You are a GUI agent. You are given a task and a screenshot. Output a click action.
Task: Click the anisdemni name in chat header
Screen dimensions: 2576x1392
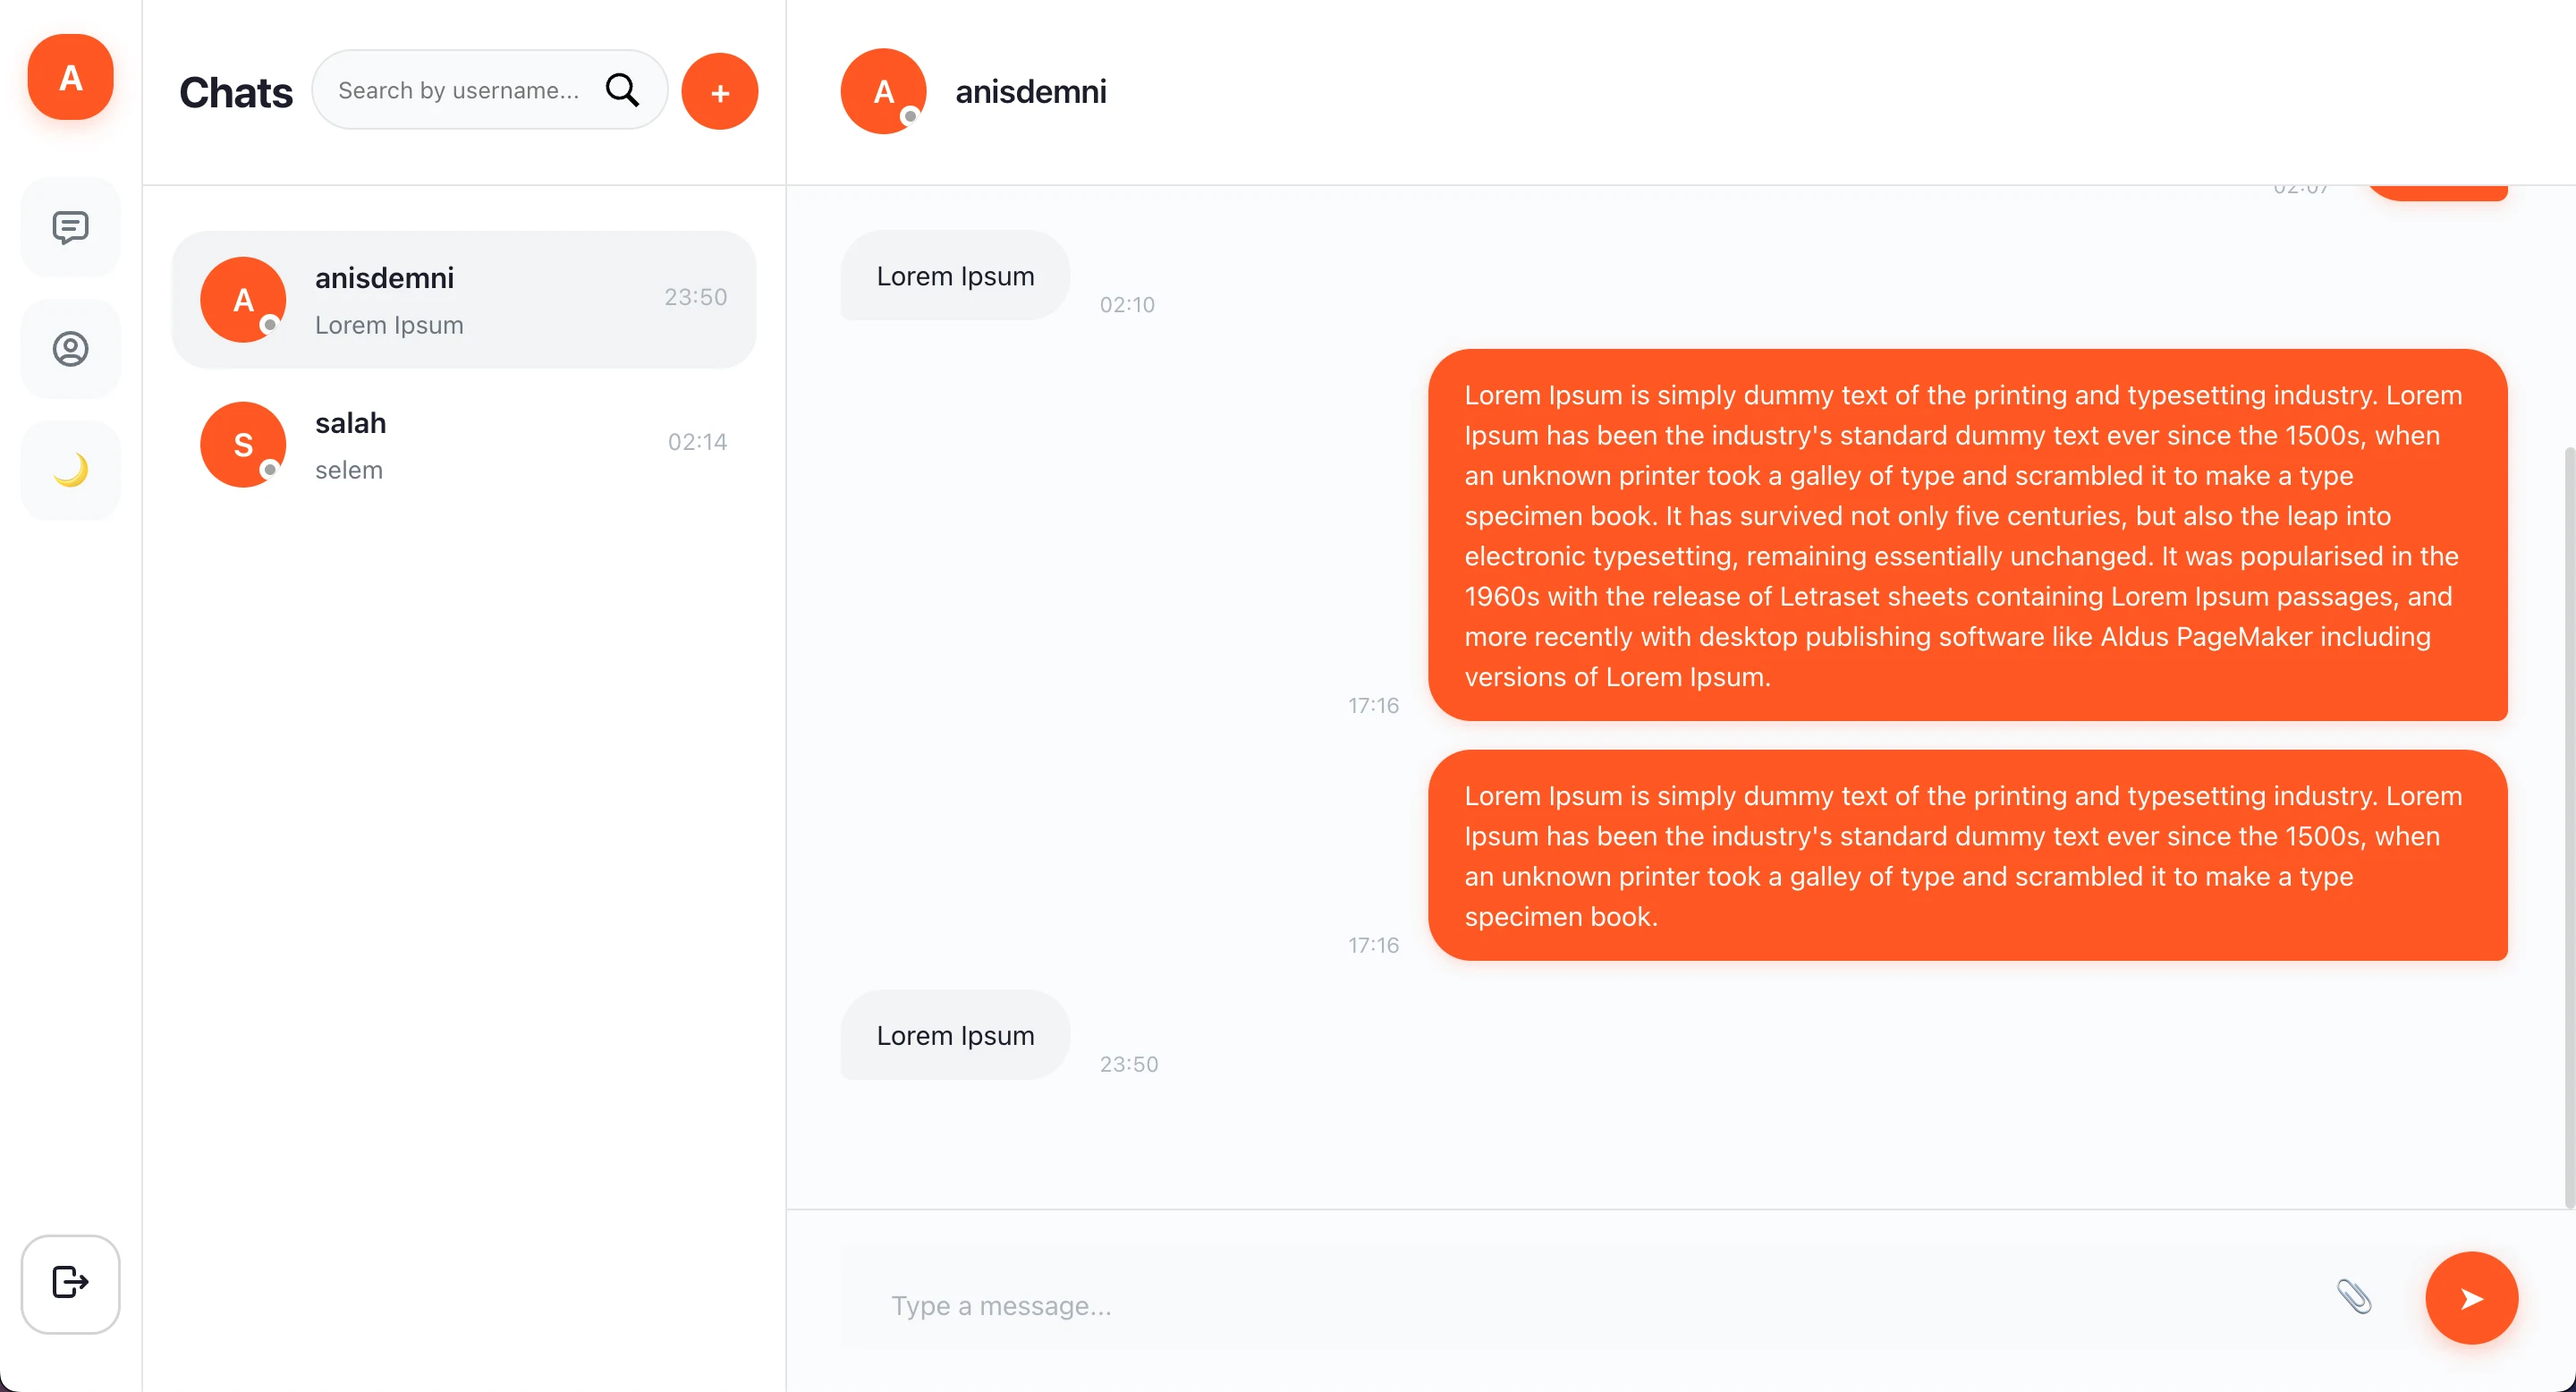pos(1030,92)
